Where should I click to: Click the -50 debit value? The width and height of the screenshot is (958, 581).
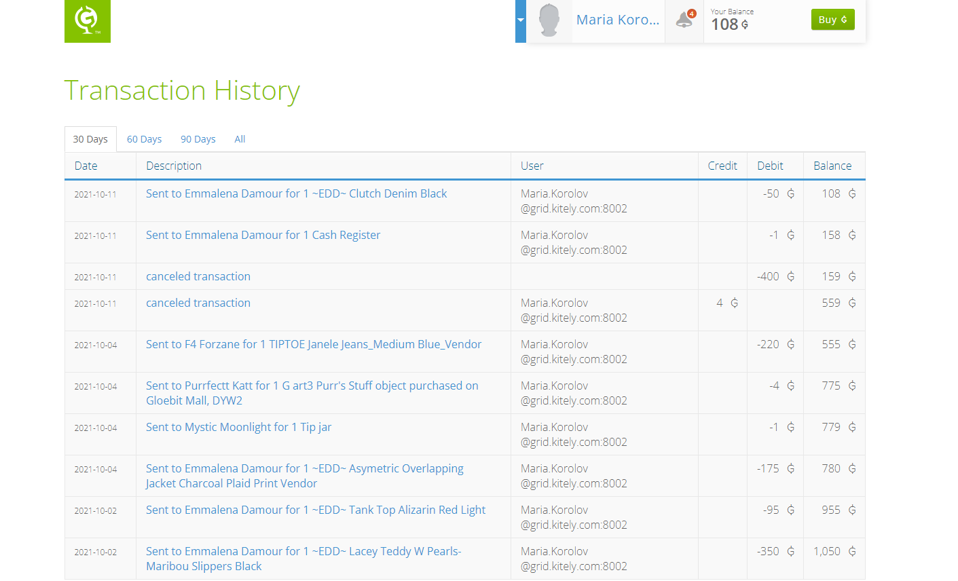tap(779, 193)
